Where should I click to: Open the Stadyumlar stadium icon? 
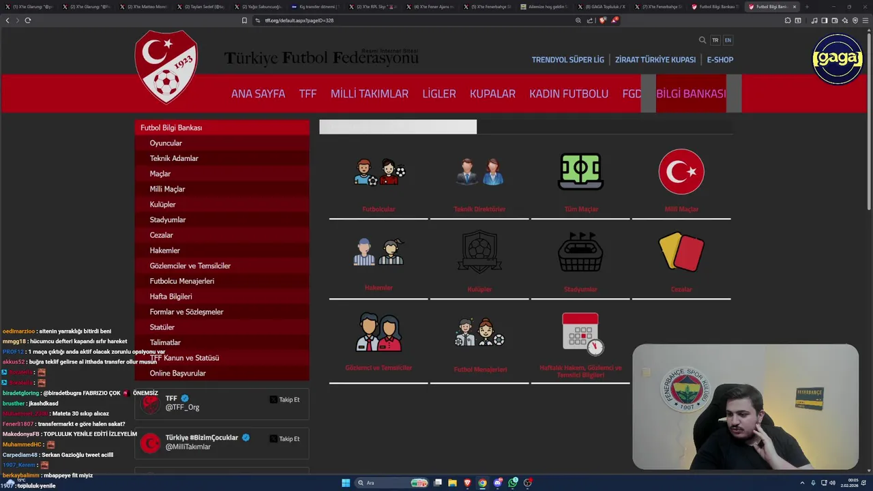pos(580,252)
